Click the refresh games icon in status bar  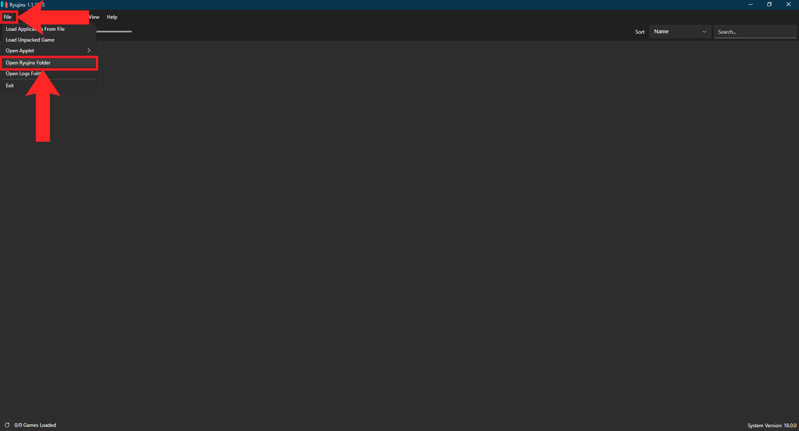point(7,425)
